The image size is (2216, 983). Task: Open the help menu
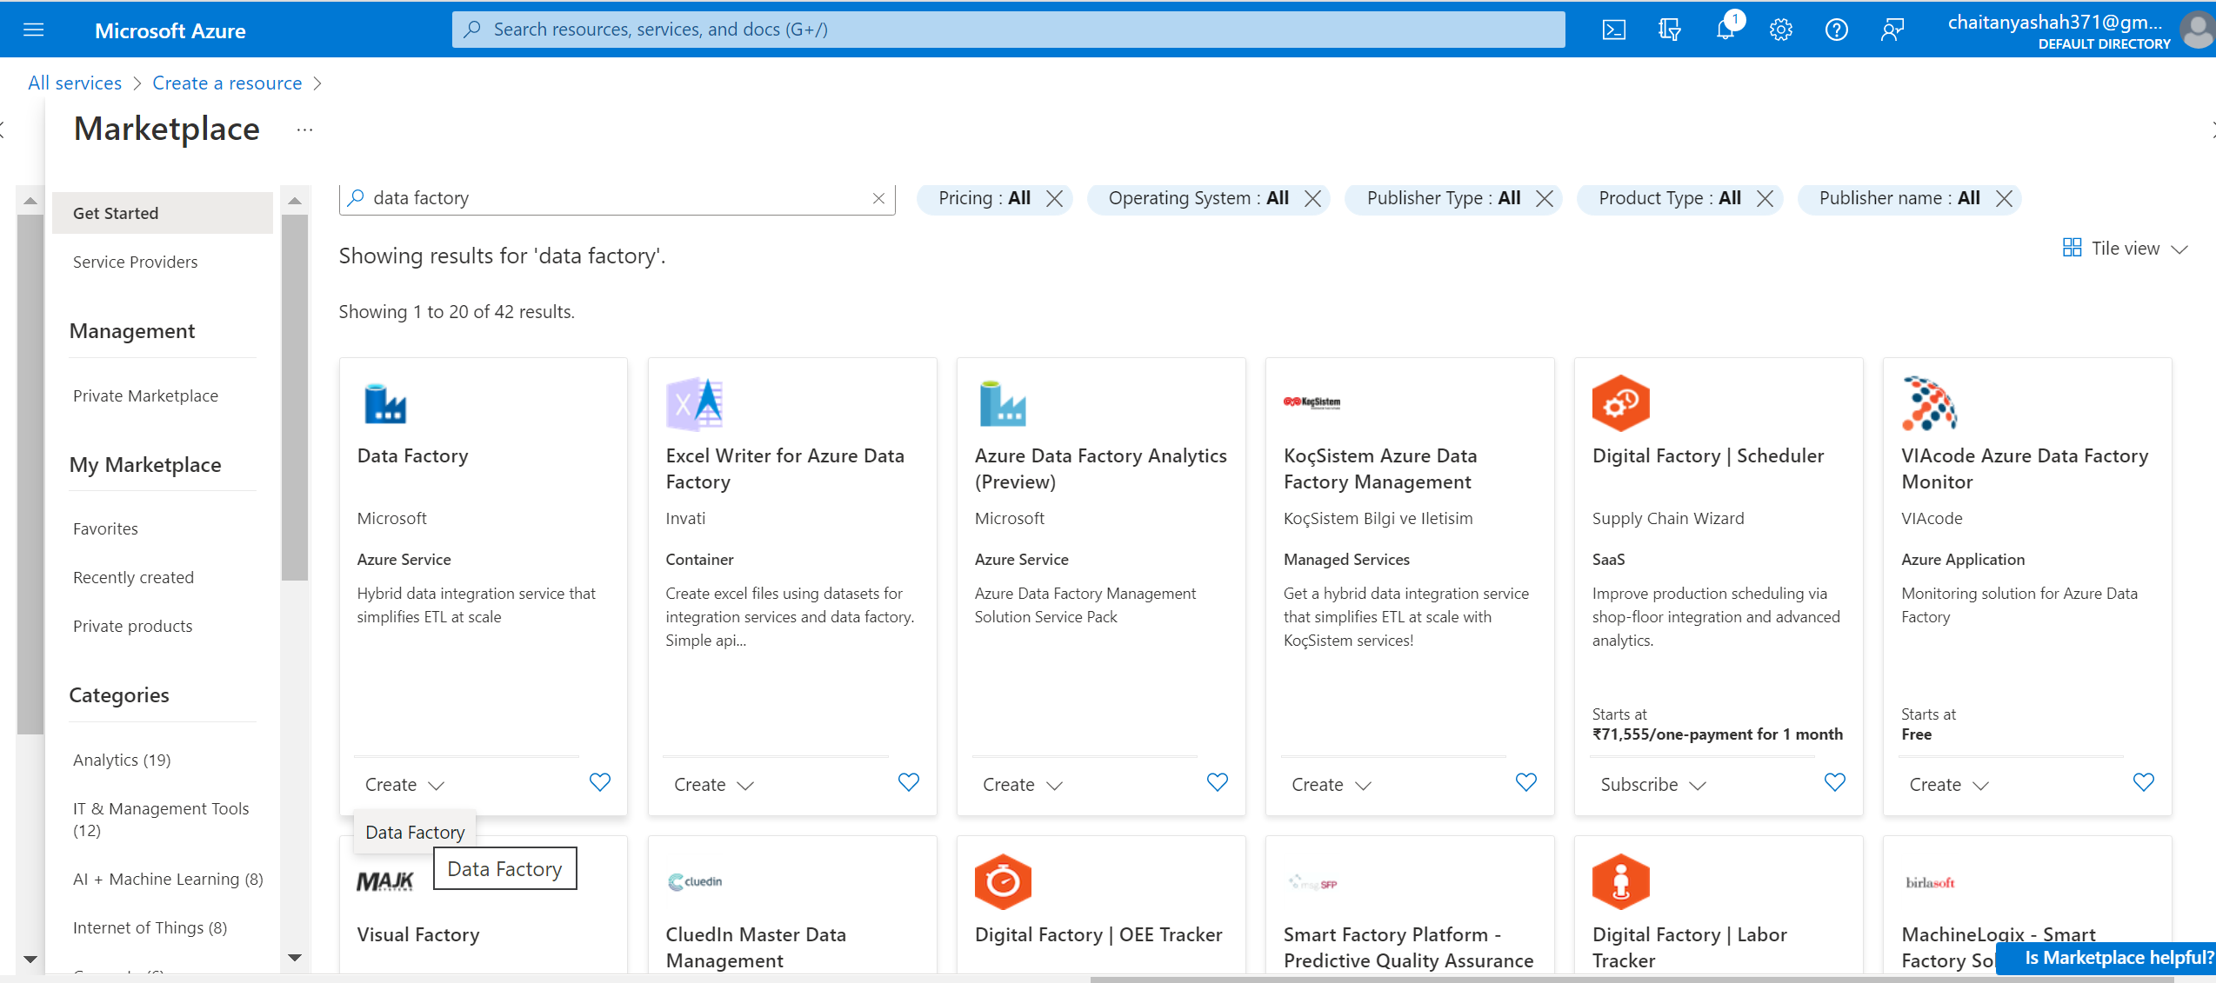click(x=1837, y=29)
